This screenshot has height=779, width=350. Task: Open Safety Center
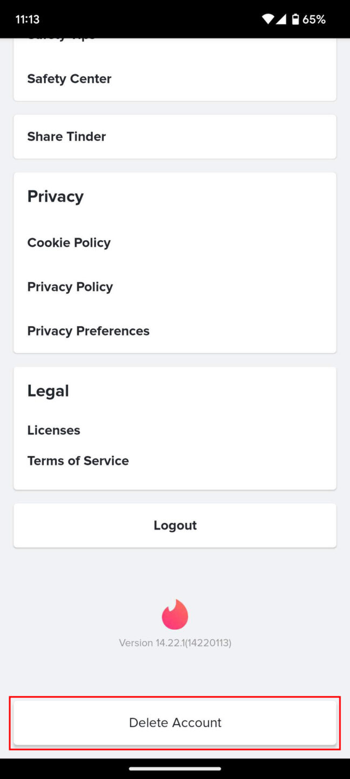click(69, 78)
